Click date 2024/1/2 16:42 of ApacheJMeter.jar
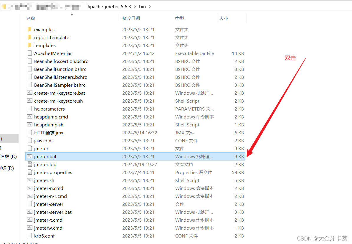352x244 pixels. (138, 53)
